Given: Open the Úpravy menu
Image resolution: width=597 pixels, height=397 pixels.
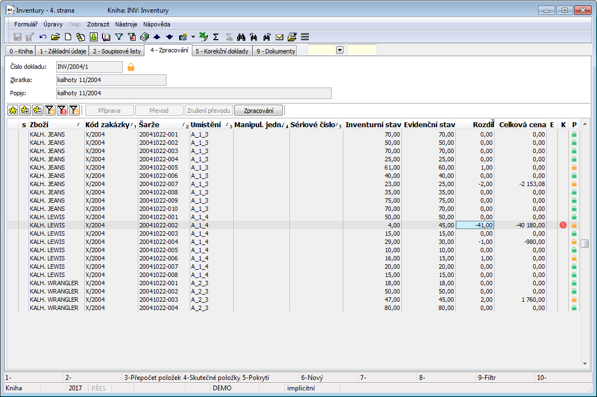Looking at the screenshot, I should [53, 24].
